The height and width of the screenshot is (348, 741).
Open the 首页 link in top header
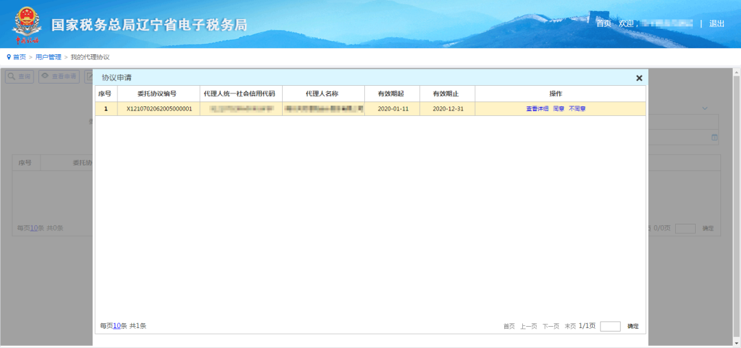tap(604, 23)
